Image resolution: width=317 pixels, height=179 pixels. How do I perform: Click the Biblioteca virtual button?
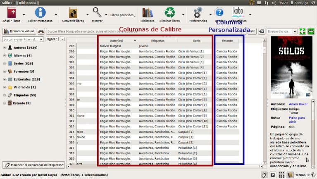click(19, 31)
